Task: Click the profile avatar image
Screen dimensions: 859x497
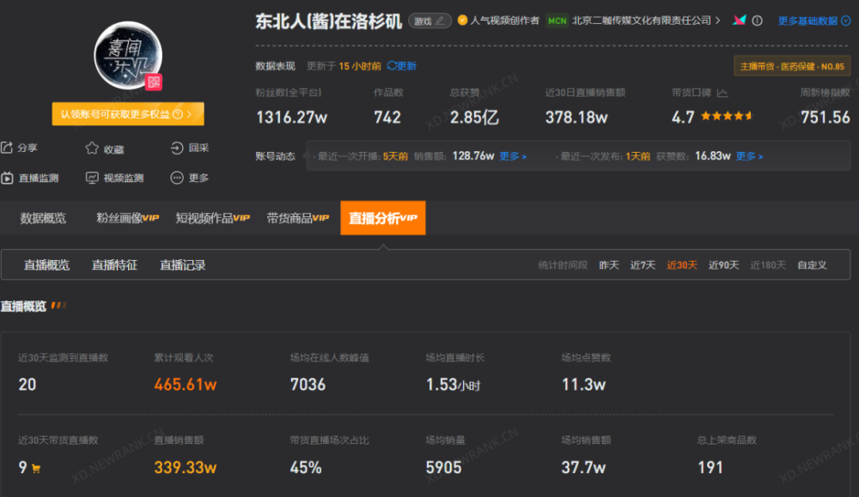Action: pos(128,55)
